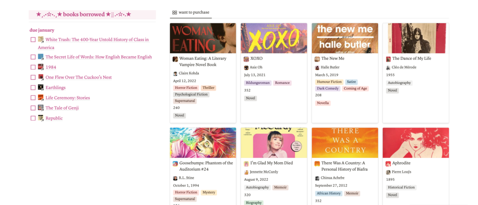The height and width of the screenshot is (205, 478).
Task: Click the gallery view icon beside want to purchase
Action: pos(175,12)
